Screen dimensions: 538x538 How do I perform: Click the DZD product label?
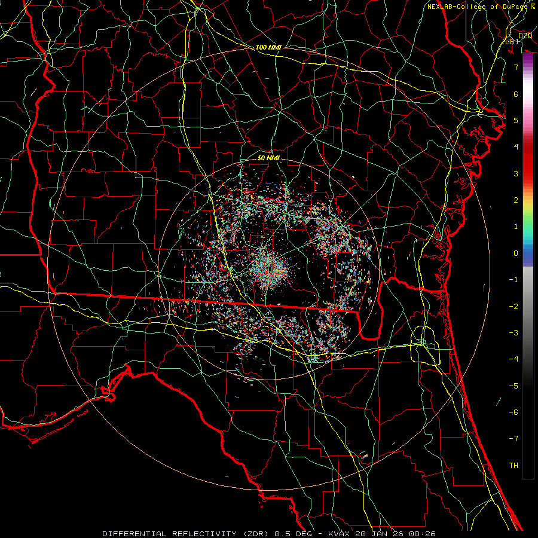pyautogui.click(x=525, y=36)
